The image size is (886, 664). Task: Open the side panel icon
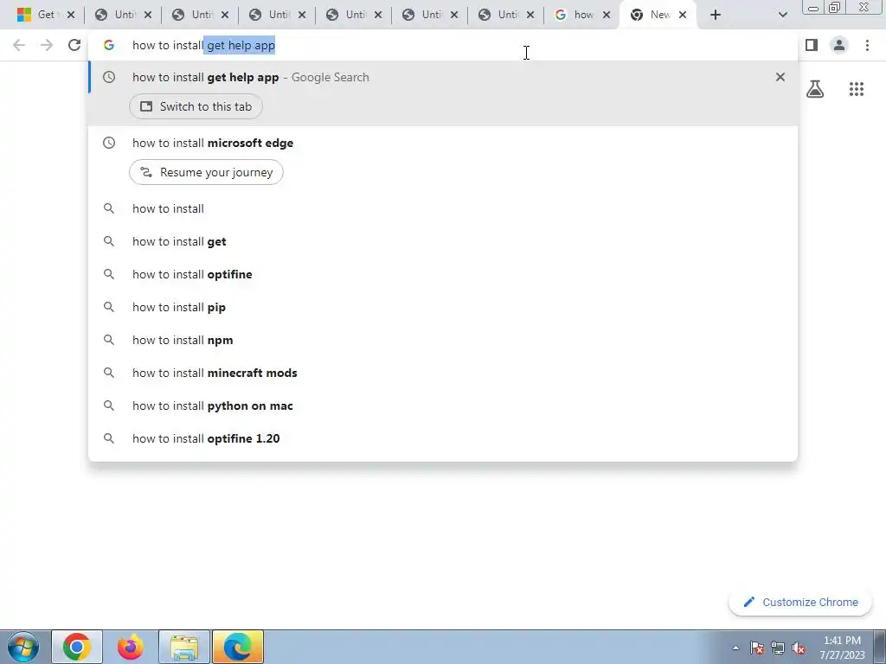812,45
